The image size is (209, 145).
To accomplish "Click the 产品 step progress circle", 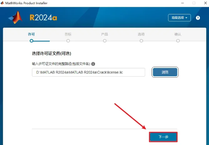I will click(105, 41).
